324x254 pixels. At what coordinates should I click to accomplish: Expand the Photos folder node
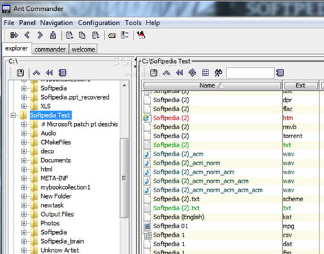(x=24, y=223)
